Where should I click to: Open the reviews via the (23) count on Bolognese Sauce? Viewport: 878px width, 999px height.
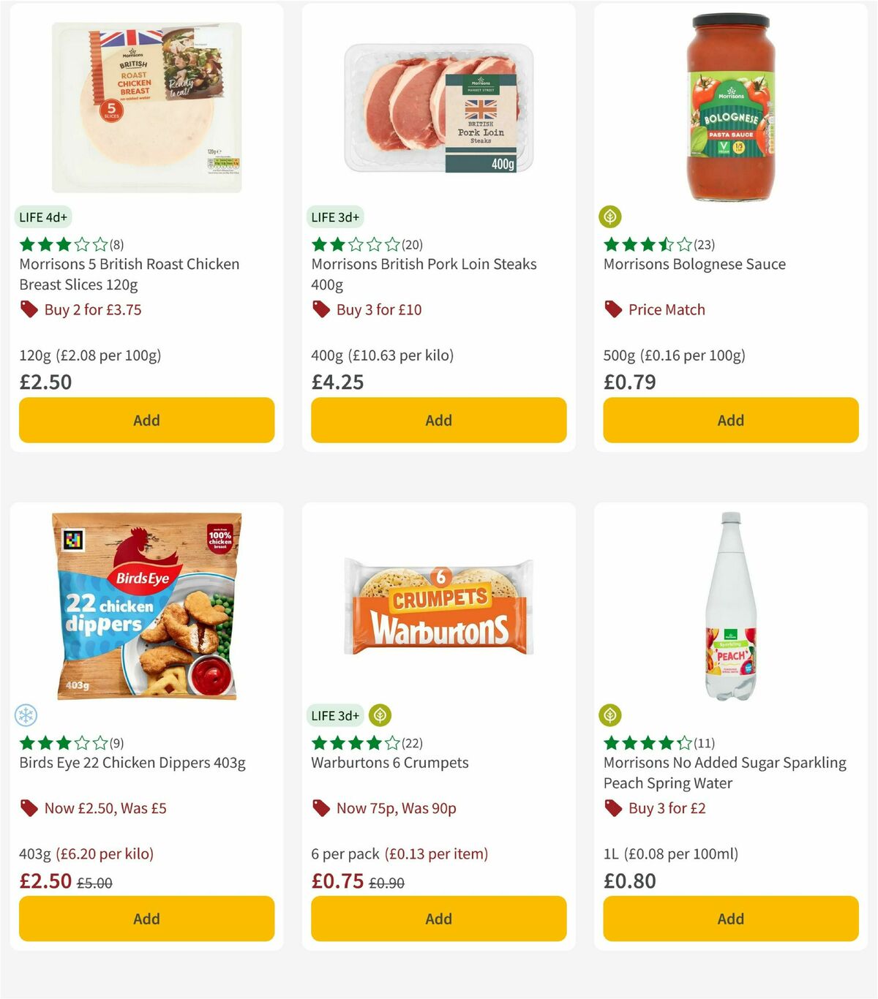pos(705,245)
